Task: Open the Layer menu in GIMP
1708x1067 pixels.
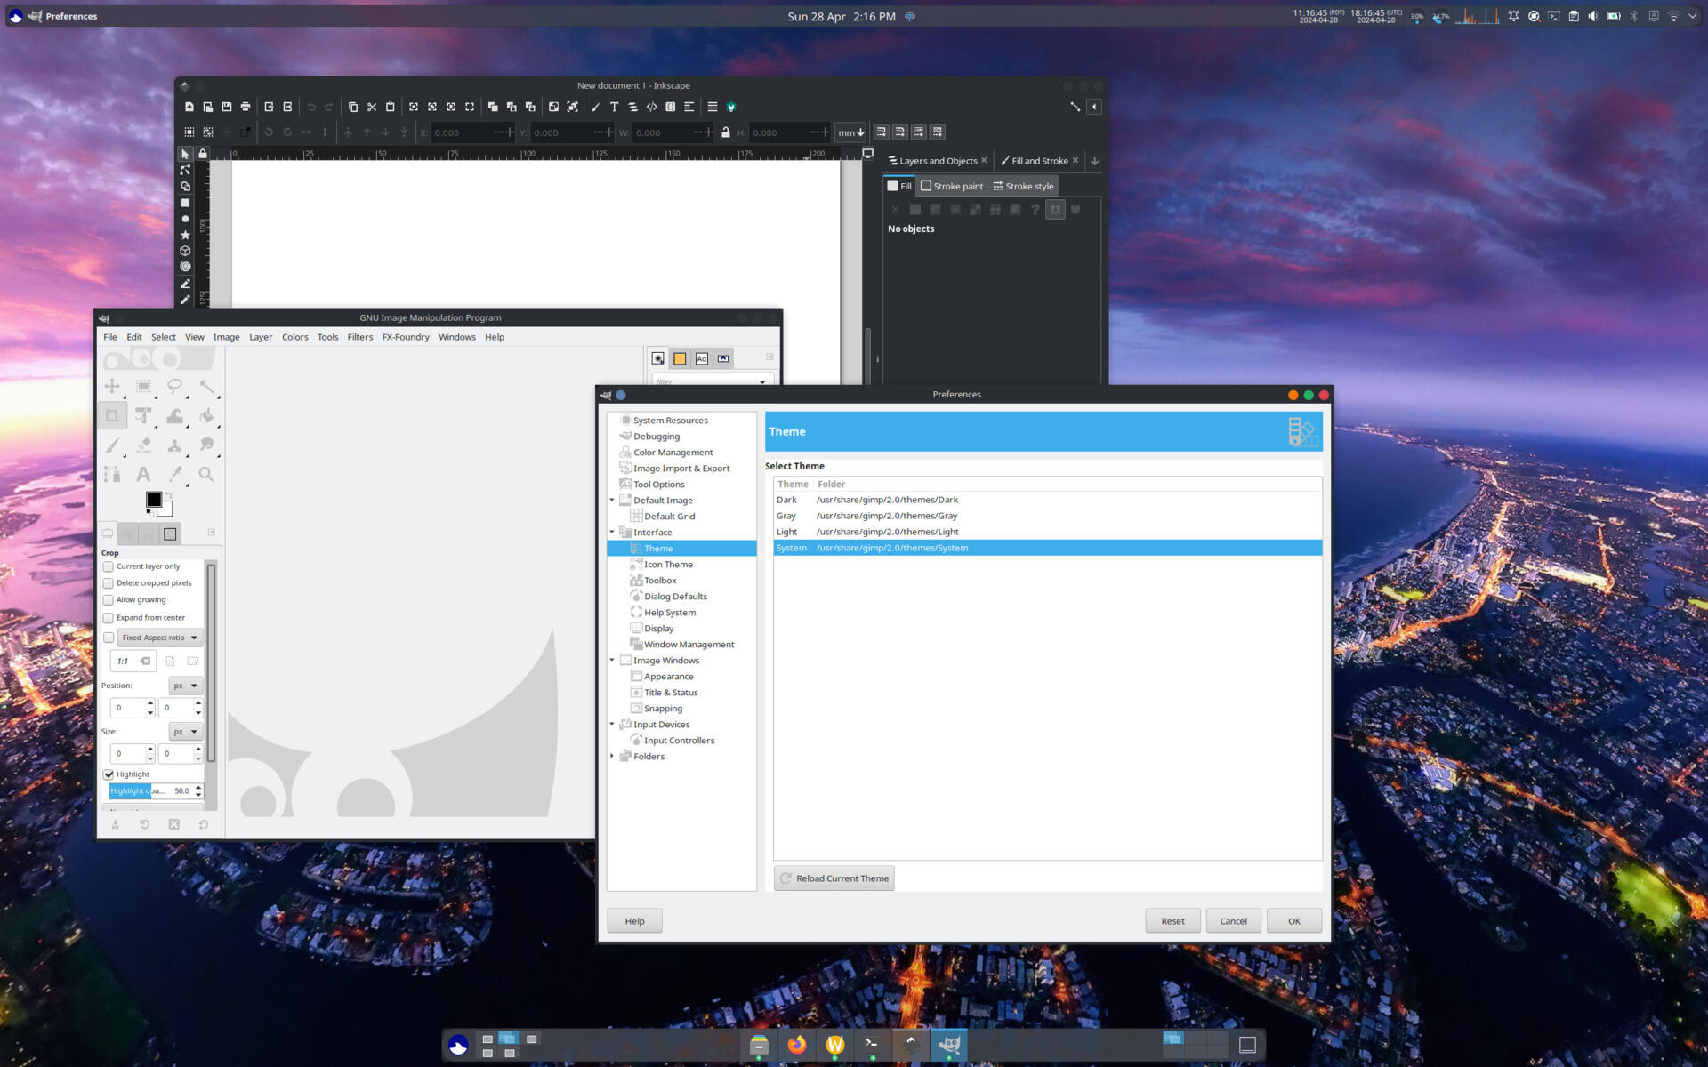Action: (261, 337)
